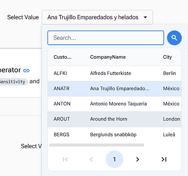Select page 1 in pager
This screenshot has width=188, height=176.
pos(114,160)
